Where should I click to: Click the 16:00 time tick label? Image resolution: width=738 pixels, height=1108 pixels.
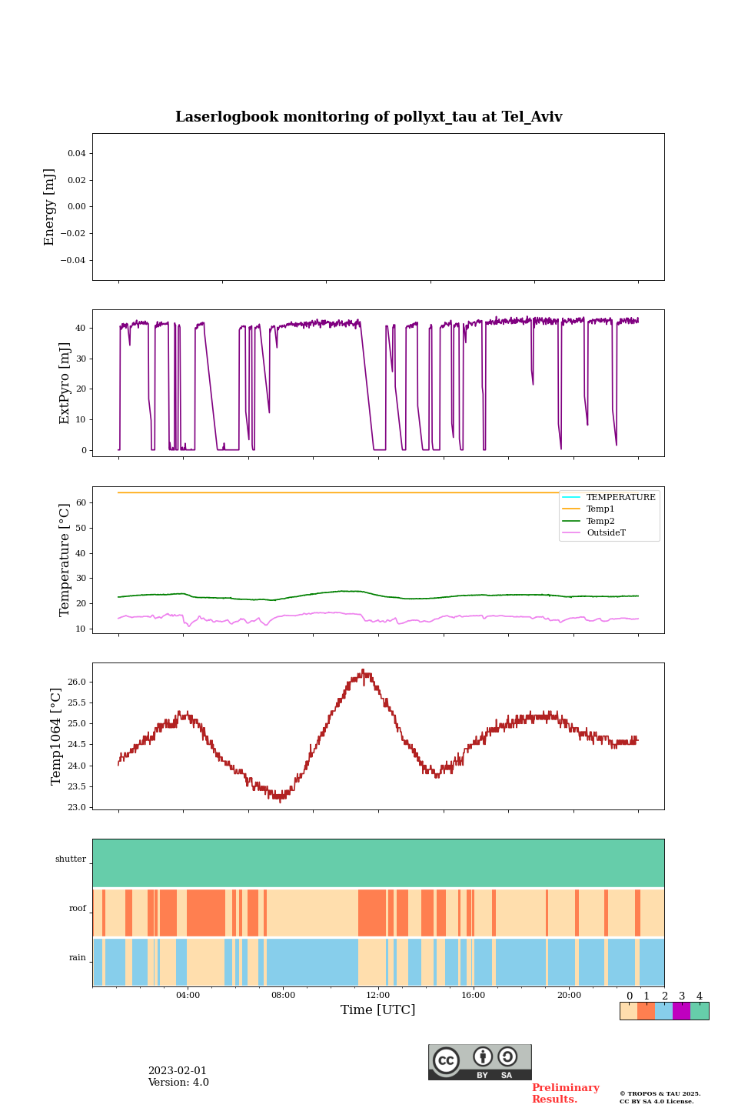[474, 995]
